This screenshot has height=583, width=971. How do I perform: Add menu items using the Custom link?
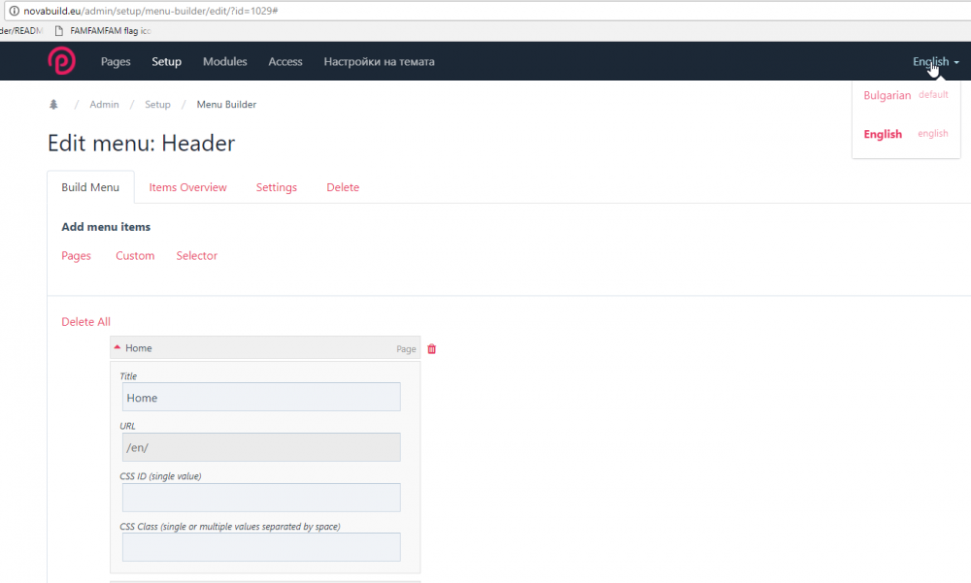(135, 255)
